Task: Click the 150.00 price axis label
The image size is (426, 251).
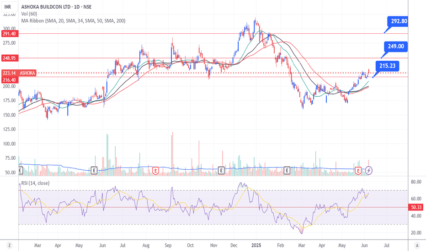Action: tap(9, 115)
